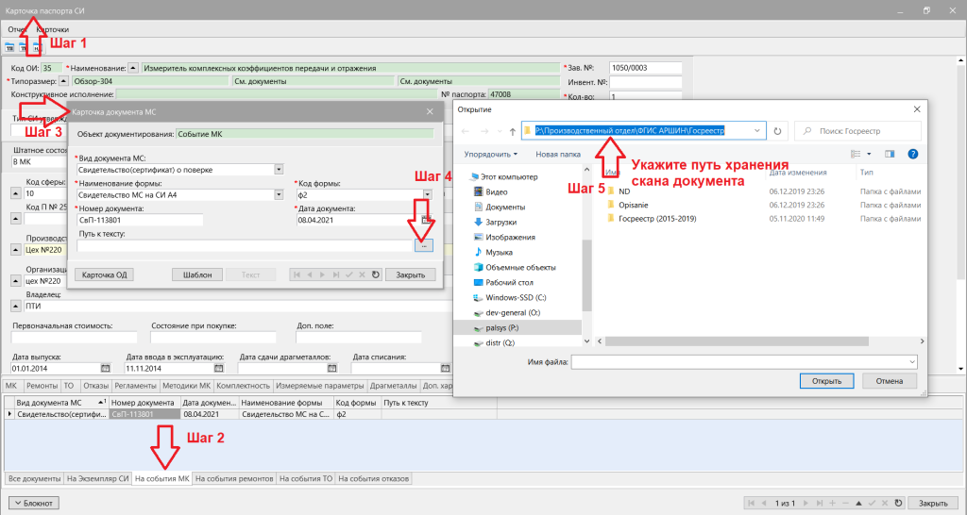The height and width of the screenshot is (515, 967).
Task: Expand Вид документа МС dropdown
Action: (x=279, y=170)
